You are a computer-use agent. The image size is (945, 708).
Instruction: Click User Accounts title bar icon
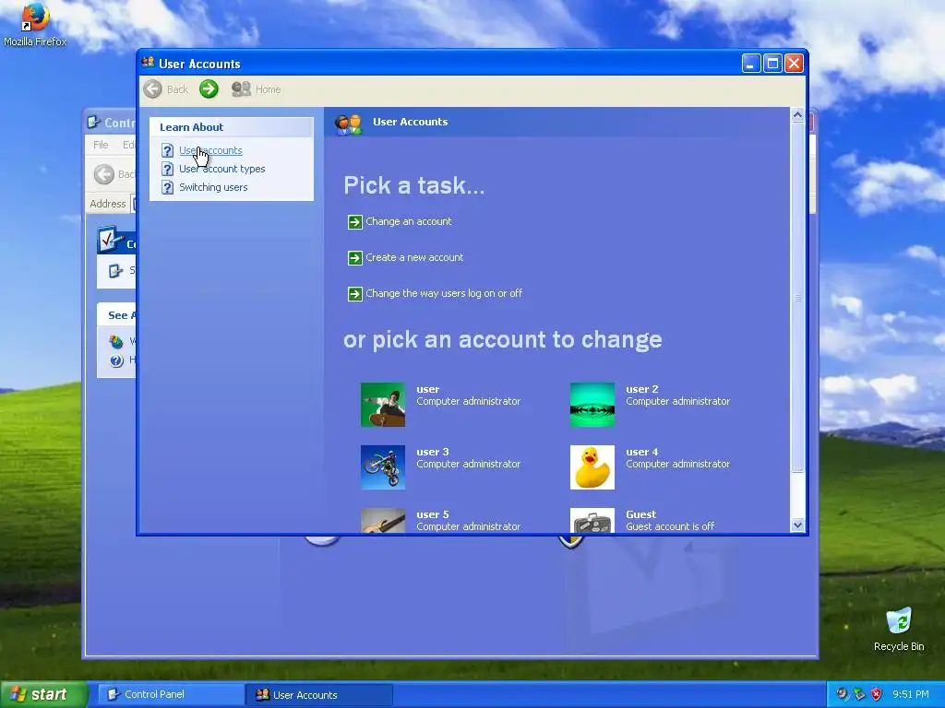[x=148, y=63]
